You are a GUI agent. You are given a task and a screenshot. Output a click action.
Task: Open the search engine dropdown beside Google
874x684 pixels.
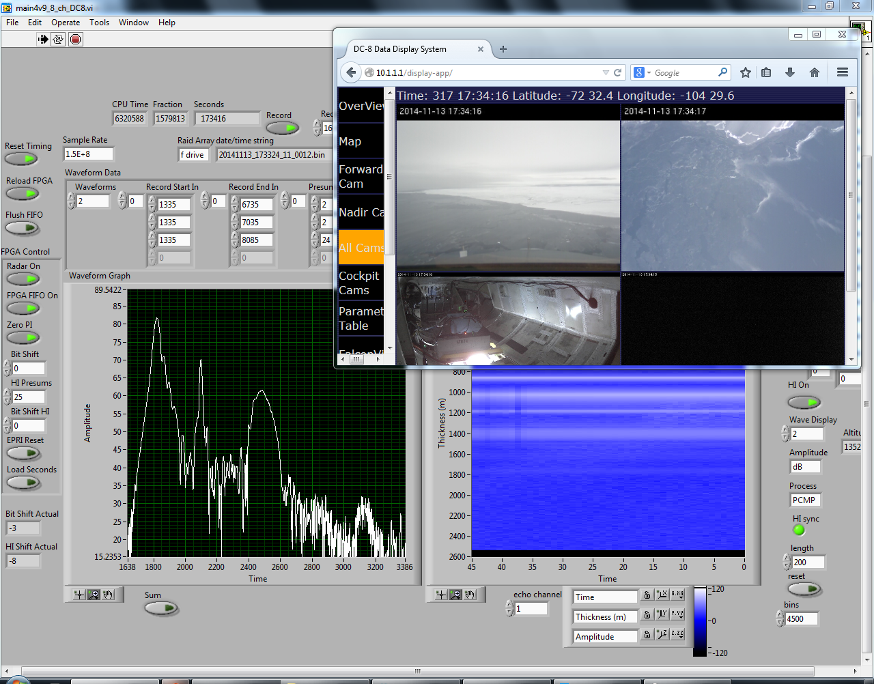[x=642, y=72]
